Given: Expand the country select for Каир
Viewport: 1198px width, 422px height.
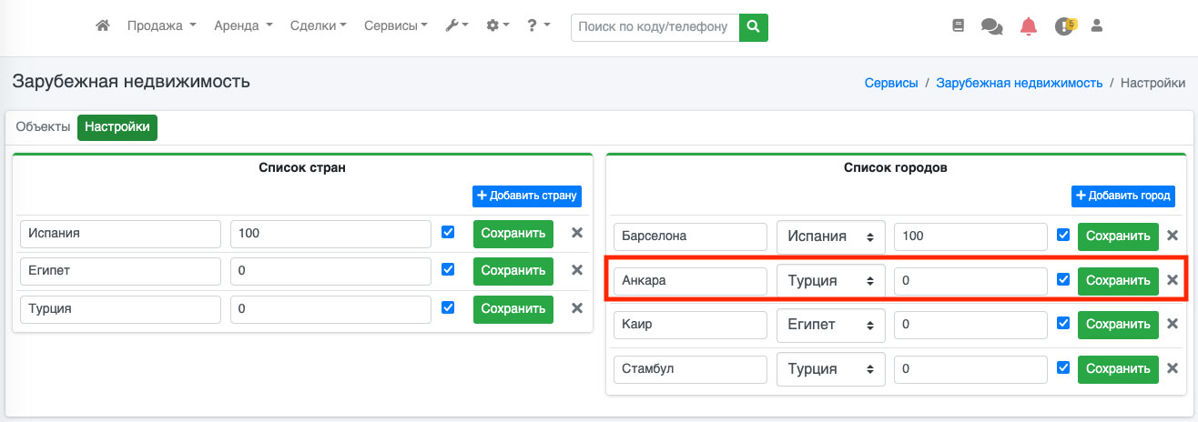Looking at the screenshot, I should (830, 324).
